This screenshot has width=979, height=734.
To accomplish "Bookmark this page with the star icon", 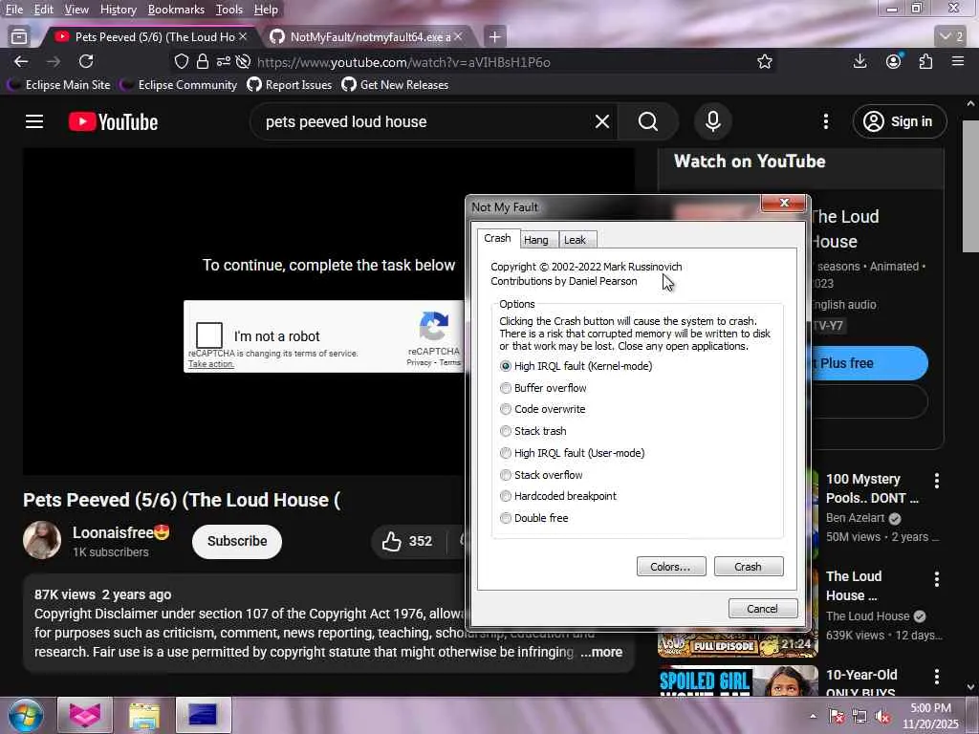I will tap(764, 62).
